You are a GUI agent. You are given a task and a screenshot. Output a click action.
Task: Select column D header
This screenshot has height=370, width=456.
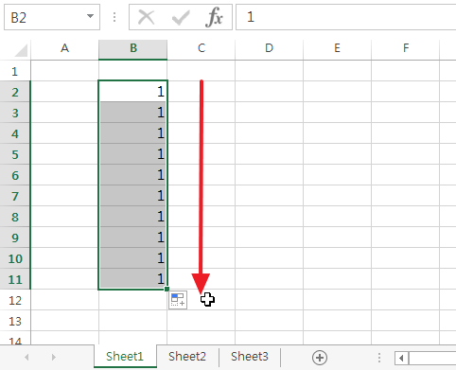pos(269,49)
